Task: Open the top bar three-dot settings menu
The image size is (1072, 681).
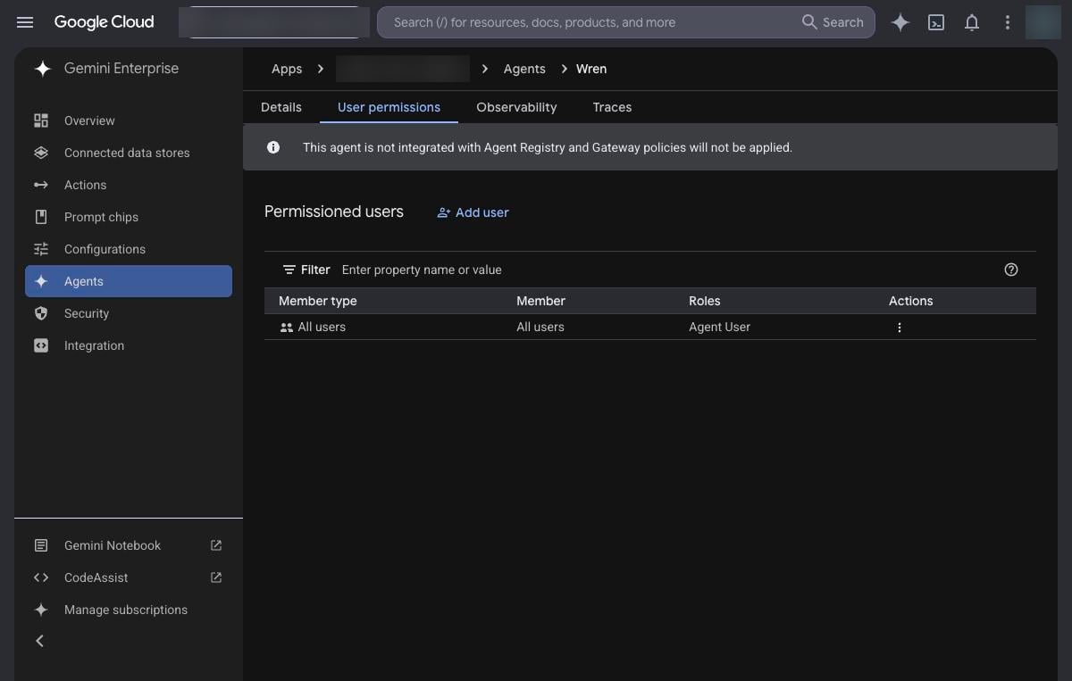Action: point(1008,22)
